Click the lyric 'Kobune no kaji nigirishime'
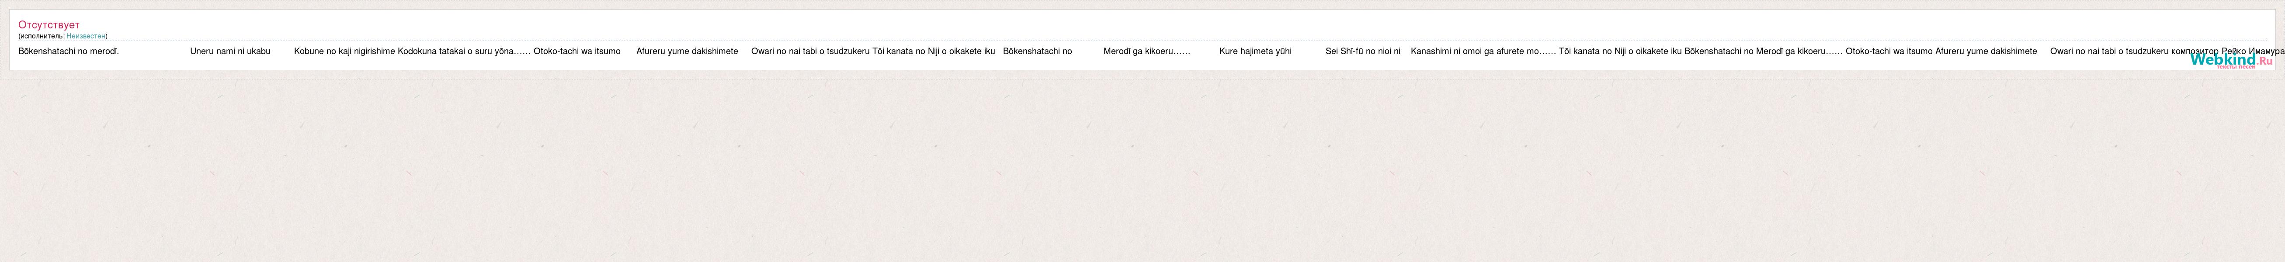Viewport: 2285px width, 262px height. point(344,52)
